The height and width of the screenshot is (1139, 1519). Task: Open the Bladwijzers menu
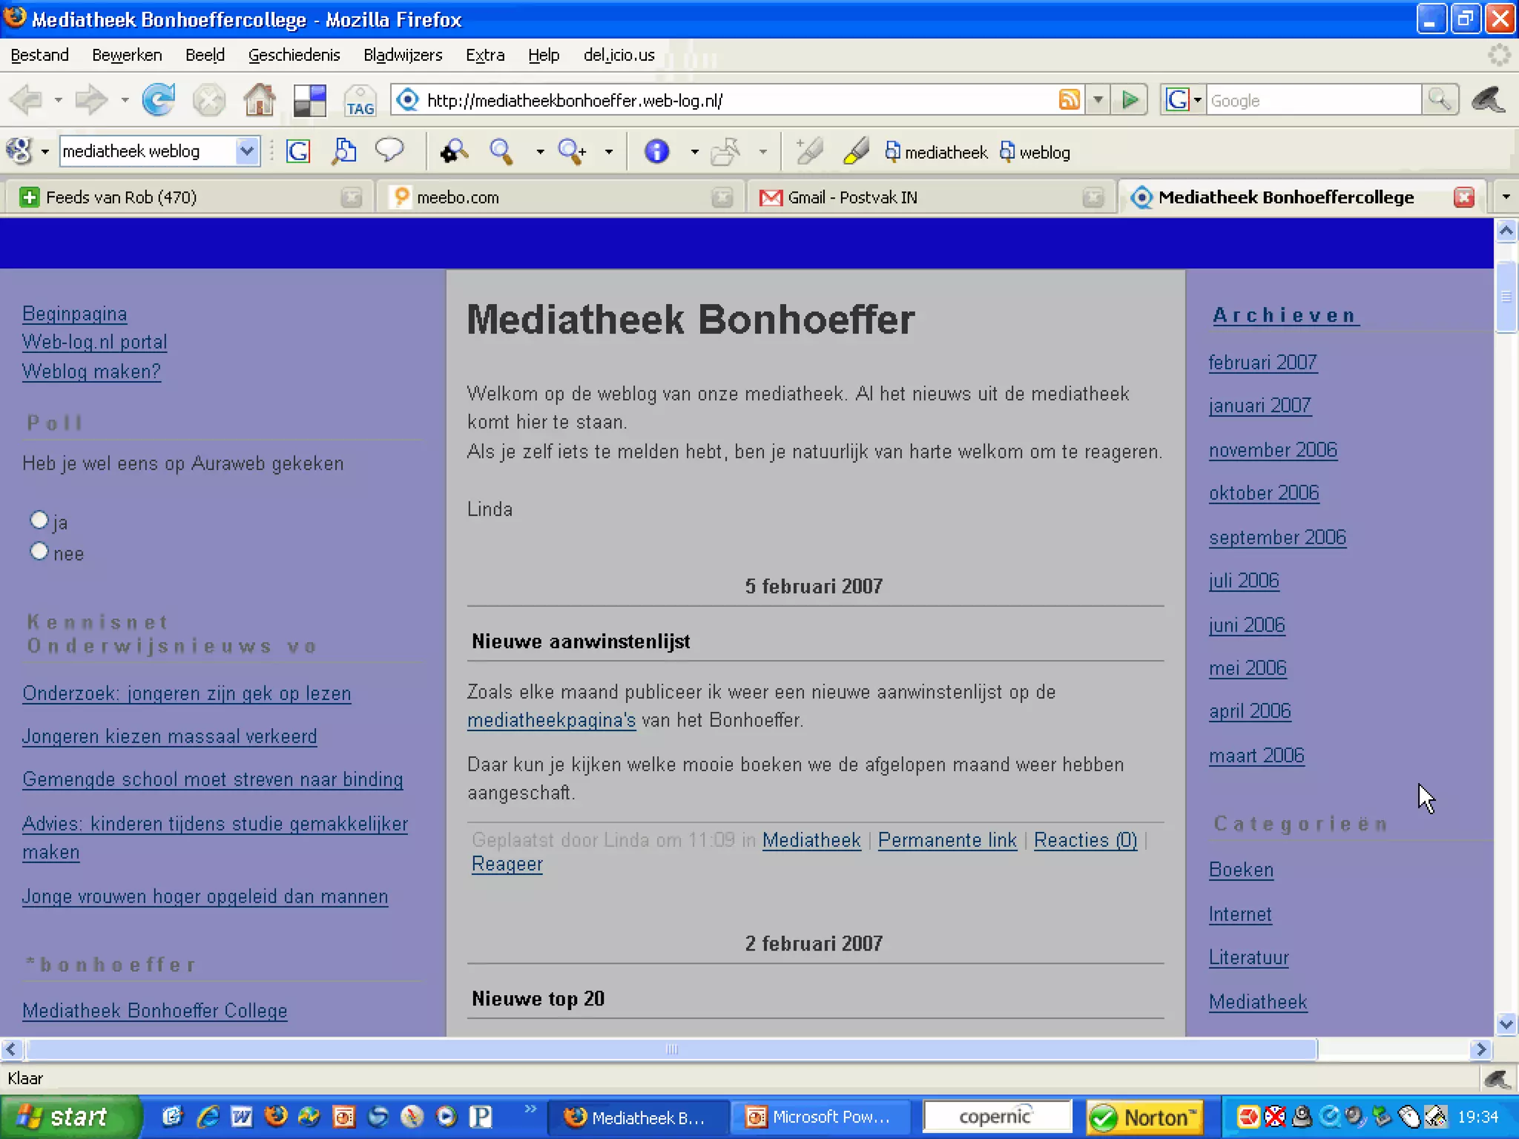pyautogui.click(x=402, y=55)
